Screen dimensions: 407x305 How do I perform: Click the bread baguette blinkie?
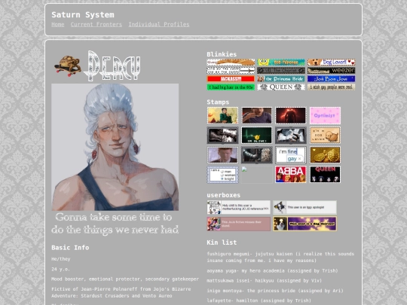tap(231, 63)
